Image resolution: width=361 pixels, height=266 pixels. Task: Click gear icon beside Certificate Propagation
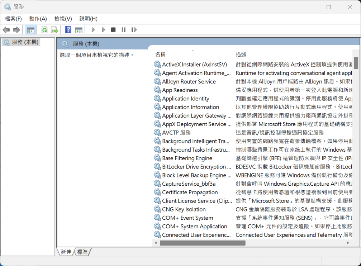pyautogui.click(x=157, y=192)
